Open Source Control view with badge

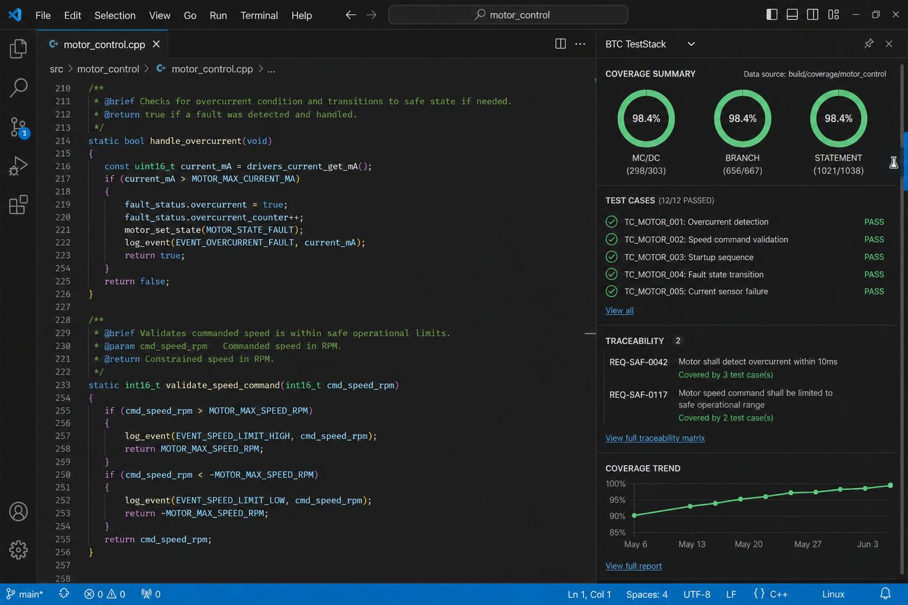tap(19, 127)
